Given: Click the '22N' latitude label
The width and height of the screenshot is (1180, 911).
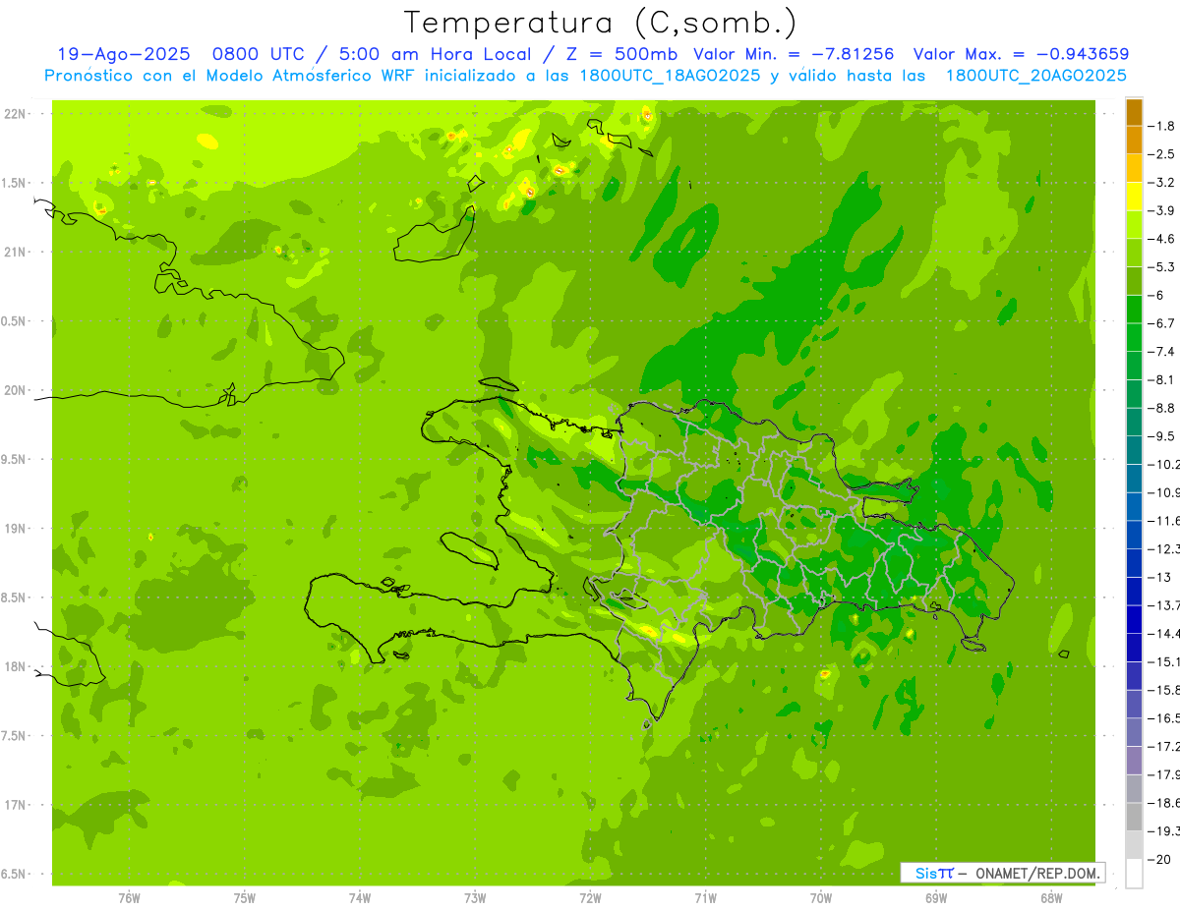Looking at the screenshot, I should [14, 113].
